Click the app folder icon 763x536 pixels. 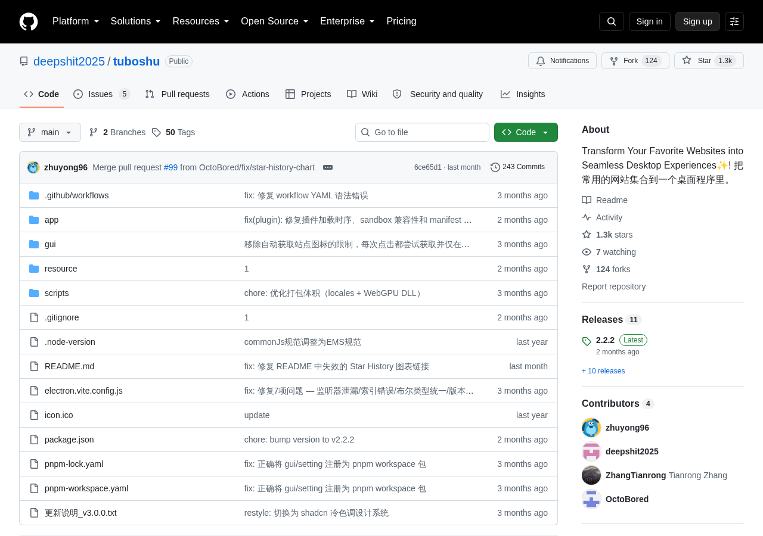point(34,220)
